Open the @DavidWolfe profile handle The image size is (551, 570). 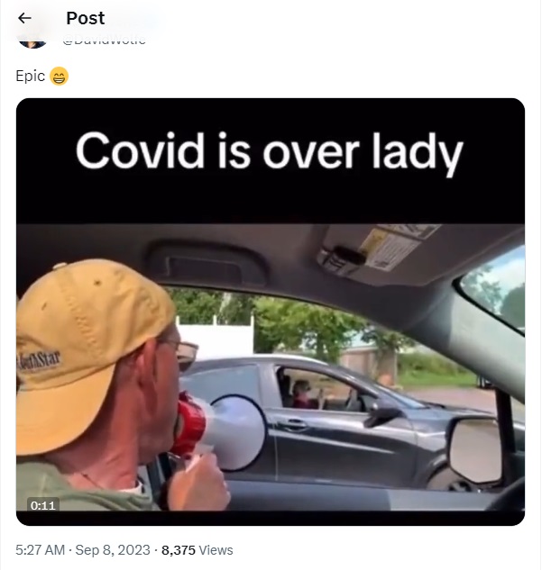click(104, 40)
